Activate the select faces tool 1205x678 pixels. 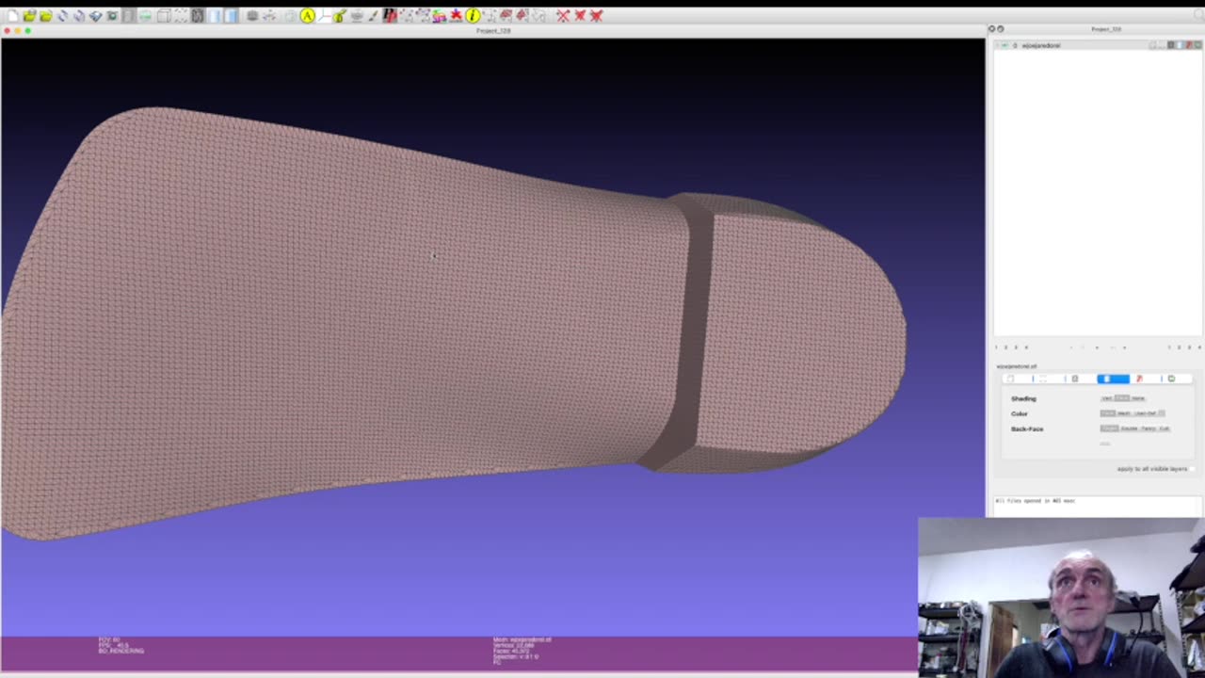click(506, 15)
